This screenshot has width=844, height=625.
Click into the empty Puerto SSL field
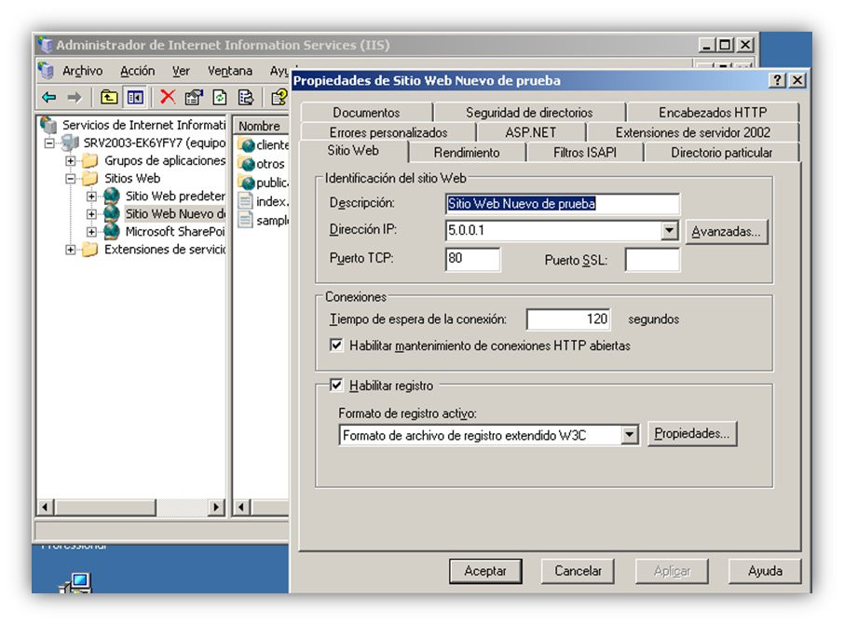tap(652, 260)
